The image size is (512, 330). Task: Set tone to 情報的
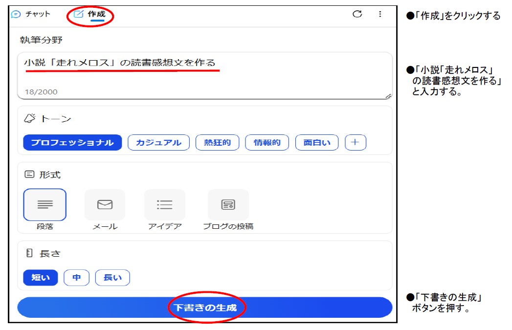click(267, 143)
